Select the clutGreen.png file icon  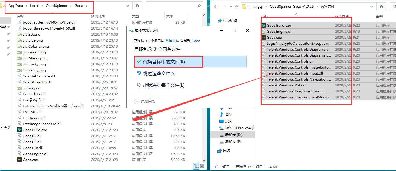click(x=19, y=52)
